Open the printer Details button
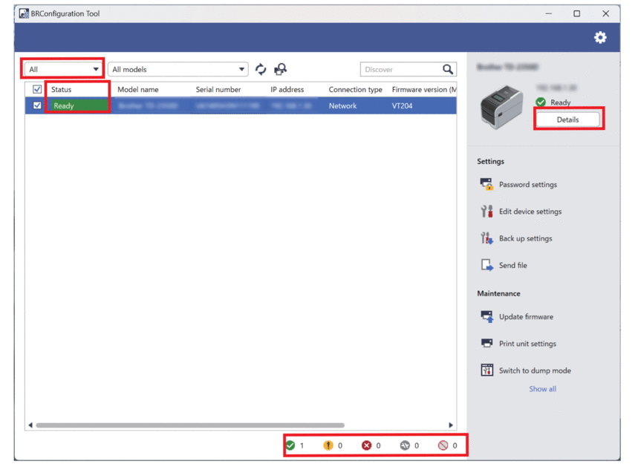638x467 pixels. click(x=567, y=120)
